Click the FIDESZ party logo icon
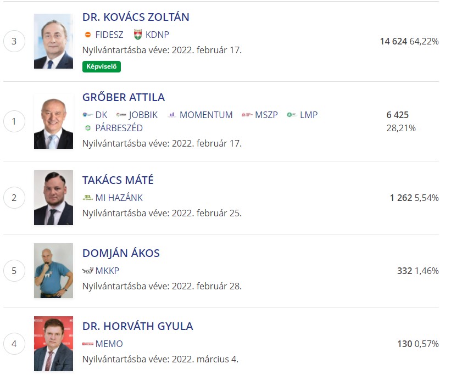Screen dimensions: 451x375 coord(88,35)
